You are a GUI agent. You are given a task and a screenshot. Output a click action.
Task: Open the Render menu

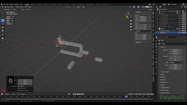[x=11, y=4]
